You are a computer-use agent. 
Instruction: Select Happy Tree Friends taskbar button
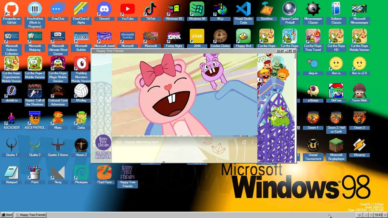(x=31, y=215)
